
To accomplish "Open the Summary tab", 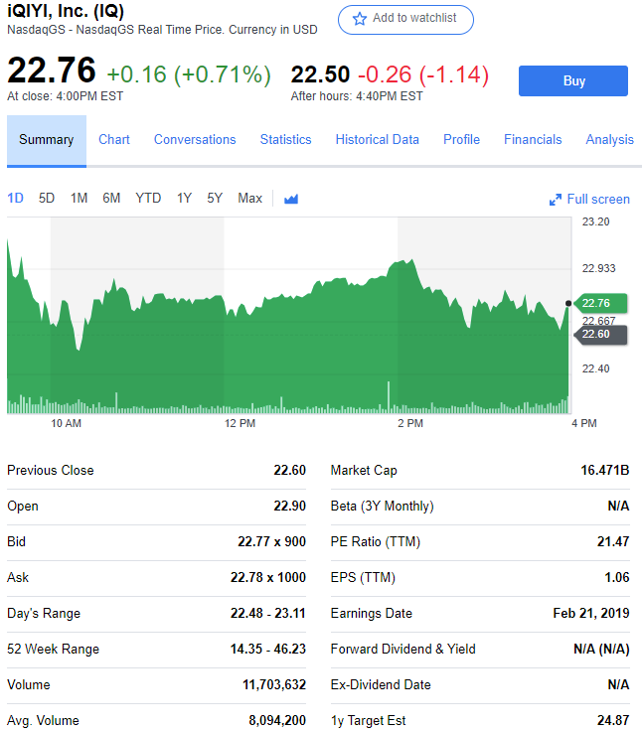I will (46, 140).
